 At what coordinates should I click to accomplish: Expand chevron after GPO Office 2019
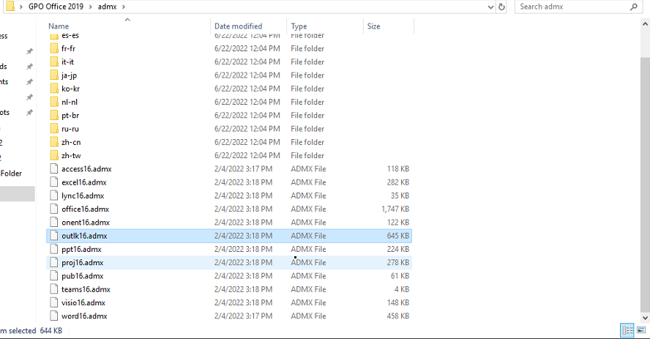pyautogui.click(x=90, y=7)
